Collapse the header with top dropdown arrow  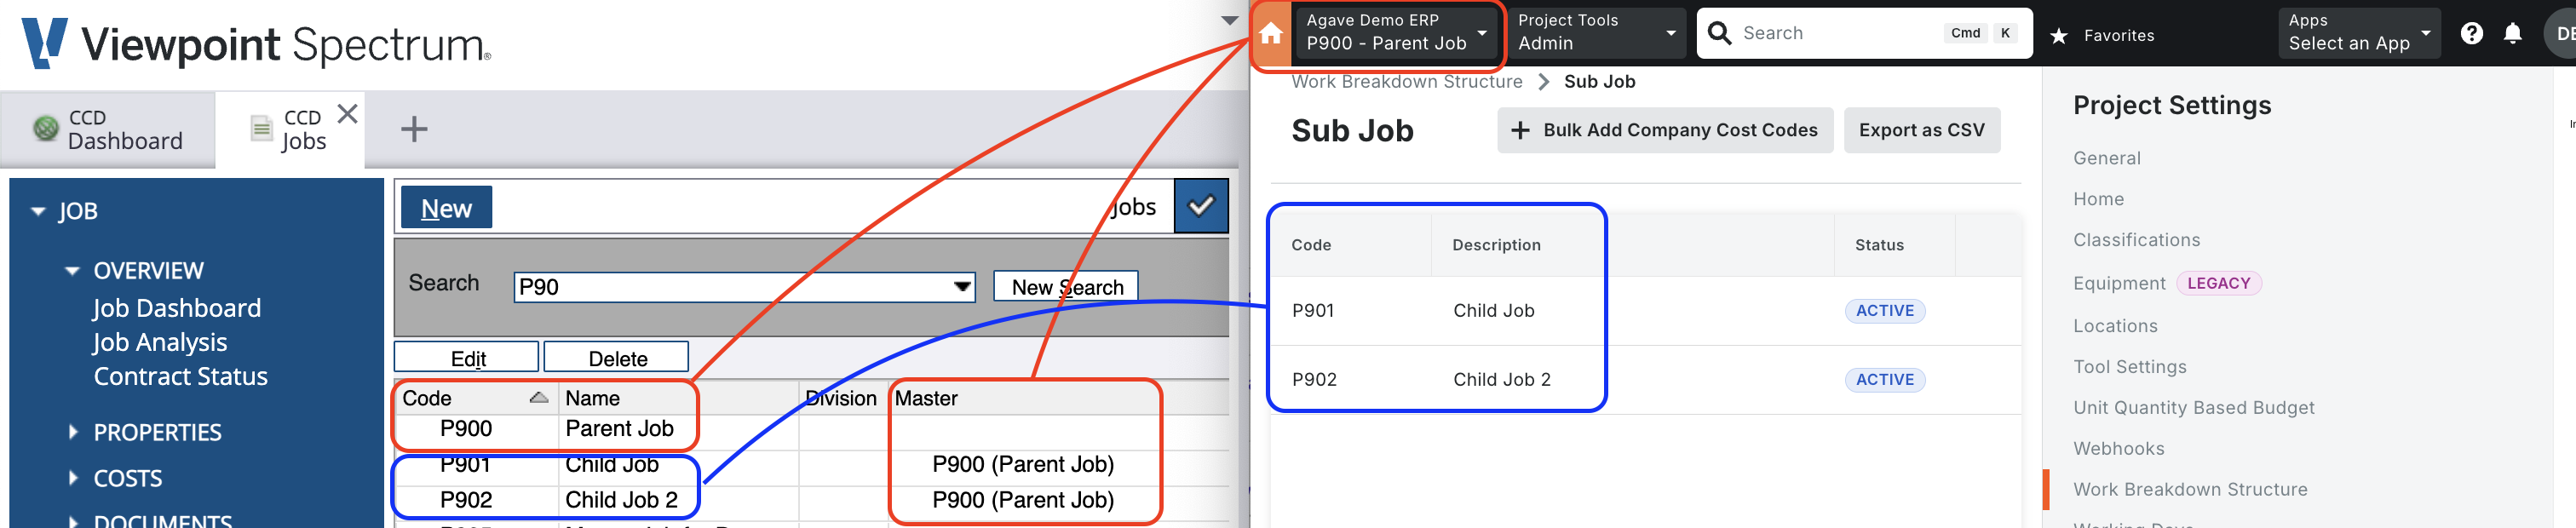1230,20
